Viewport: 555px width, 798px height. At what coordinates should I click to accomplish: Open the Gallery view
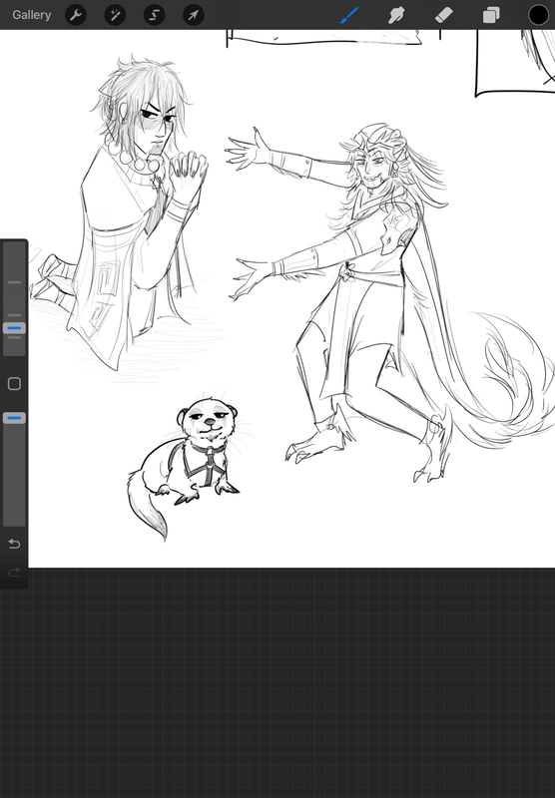32,15
